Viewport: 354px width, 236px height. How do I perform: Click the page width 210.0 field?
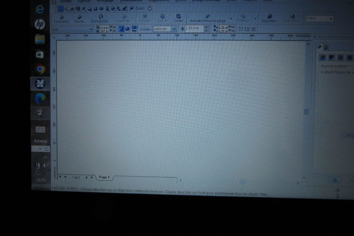click(x=104, y=27)
